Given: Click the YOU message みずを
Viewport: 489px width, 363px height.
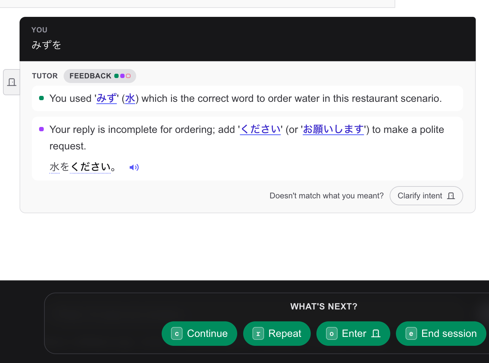Looking at the screenshot, I should pyautogui.click(x=46, y=45).
